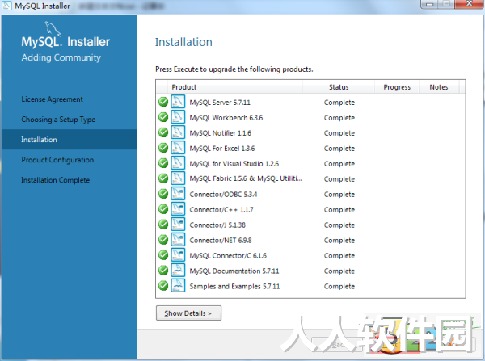
Task: Click the Connector/ODBC 5.3.4 product icon
Action: click(178, 194)
